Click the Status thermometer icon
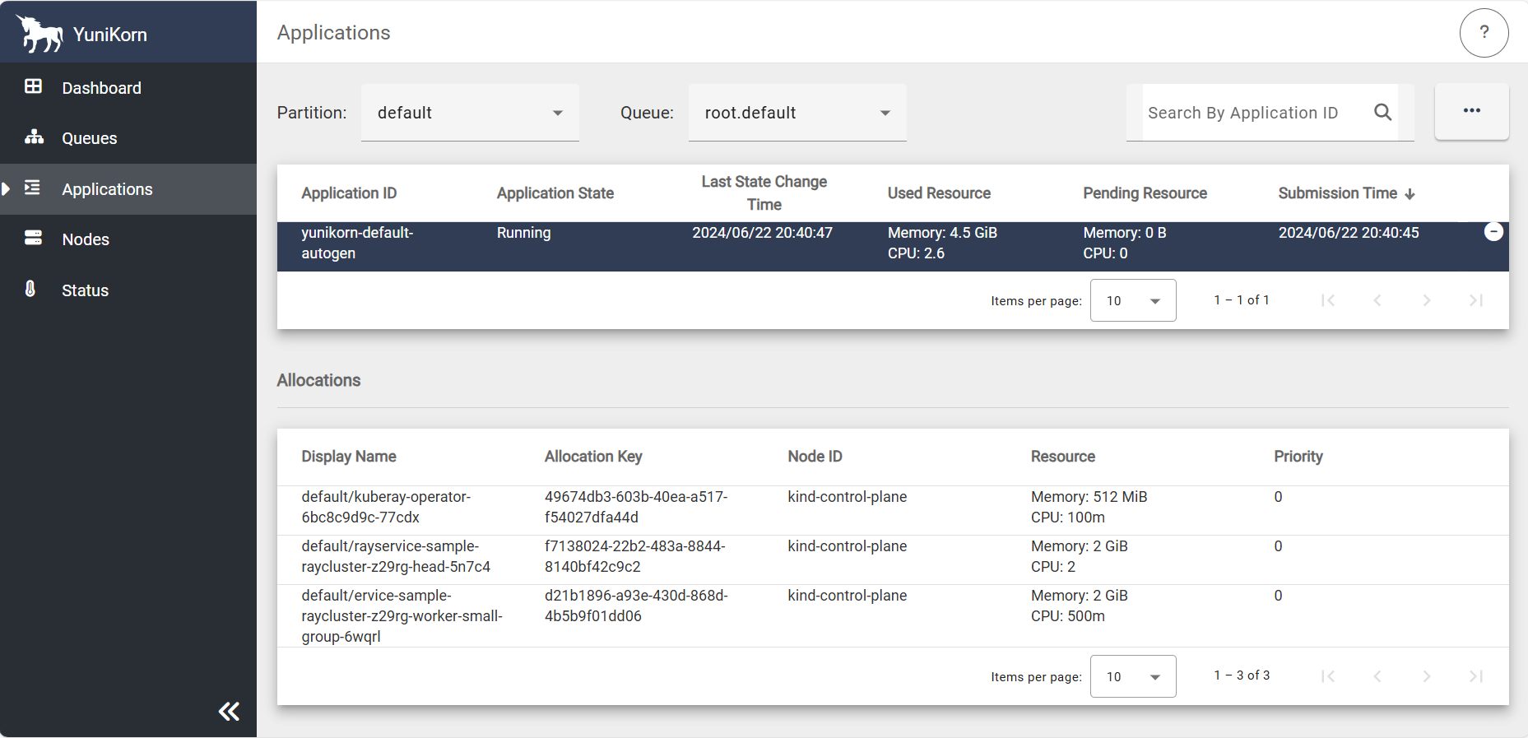Viewport: 1528px width, 738px height. pyautogui.click(x=30, y=290)
